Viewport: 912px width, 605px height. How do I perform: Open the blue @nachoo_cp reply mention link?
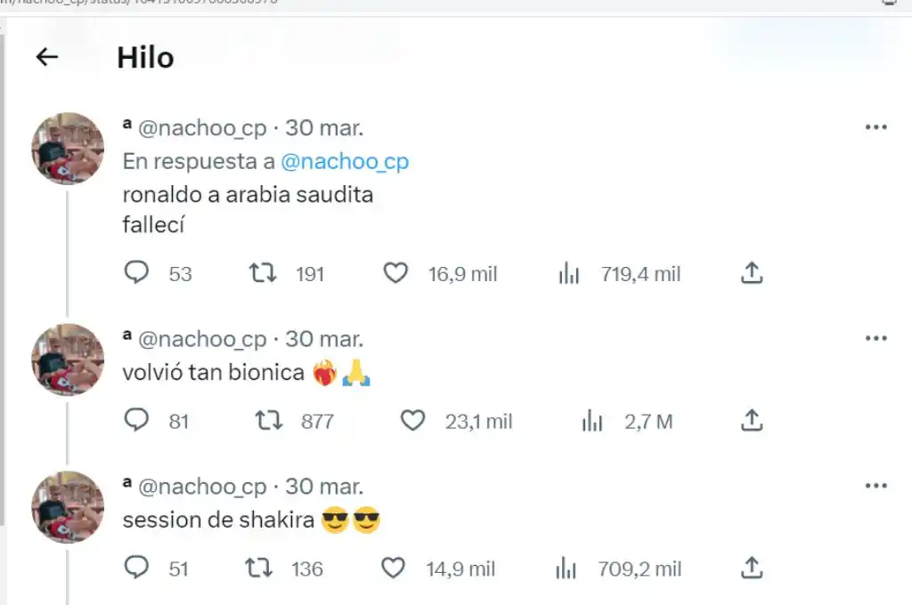(x=345, y=162)
